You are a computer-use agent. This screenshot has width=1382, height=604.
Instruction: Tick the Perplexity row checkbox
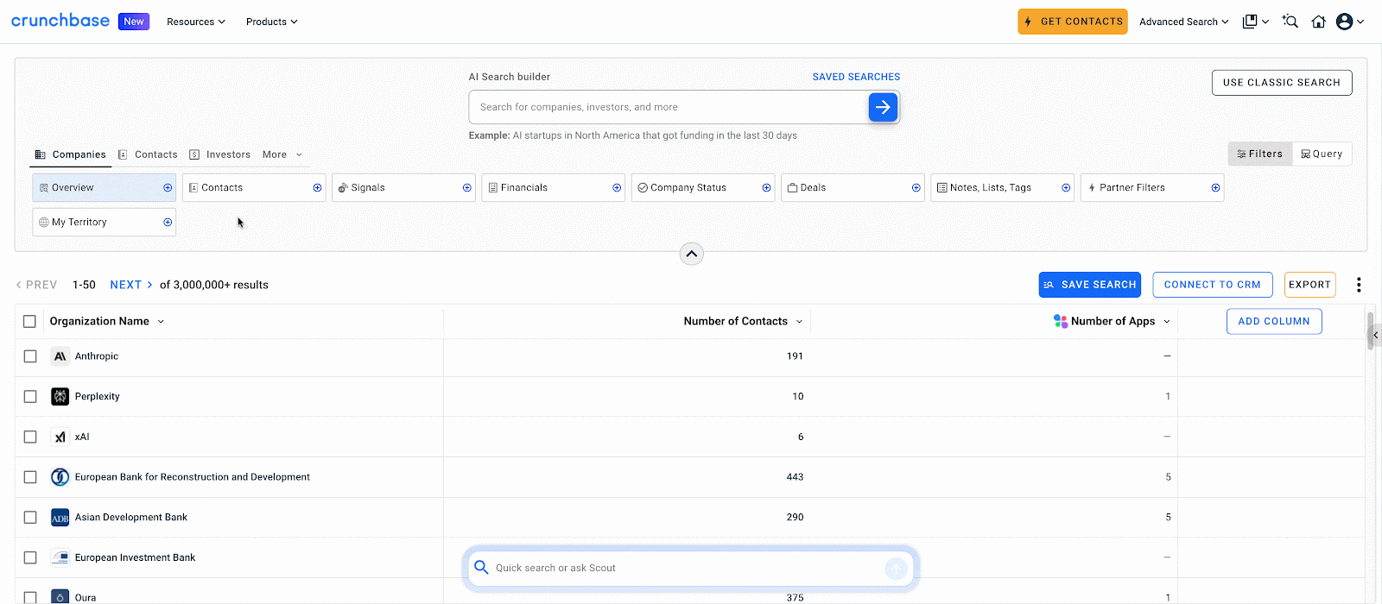coord(30,396)
